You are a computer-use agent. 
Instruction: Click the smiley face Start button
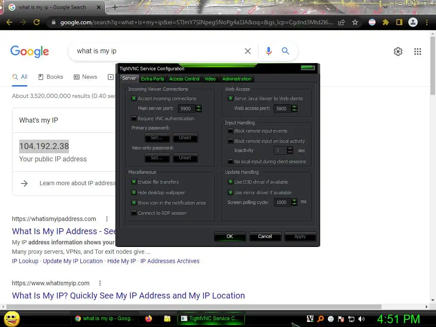click(x=11, y=319)
